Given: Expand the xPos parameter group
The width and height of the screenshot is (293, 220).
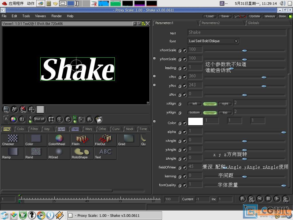Looking at the screenshot, I should 154,76.
